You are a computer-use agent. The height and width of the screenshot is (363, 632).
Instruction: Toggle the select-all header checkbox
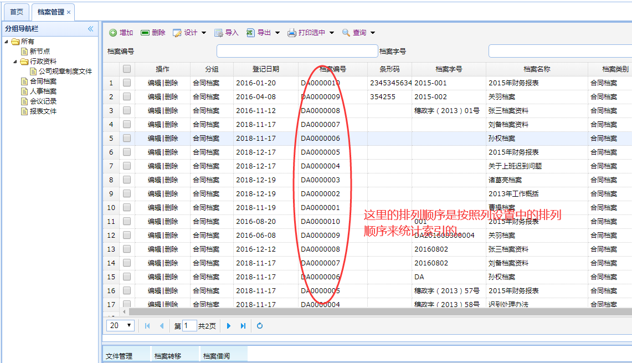tap(127, 69)
